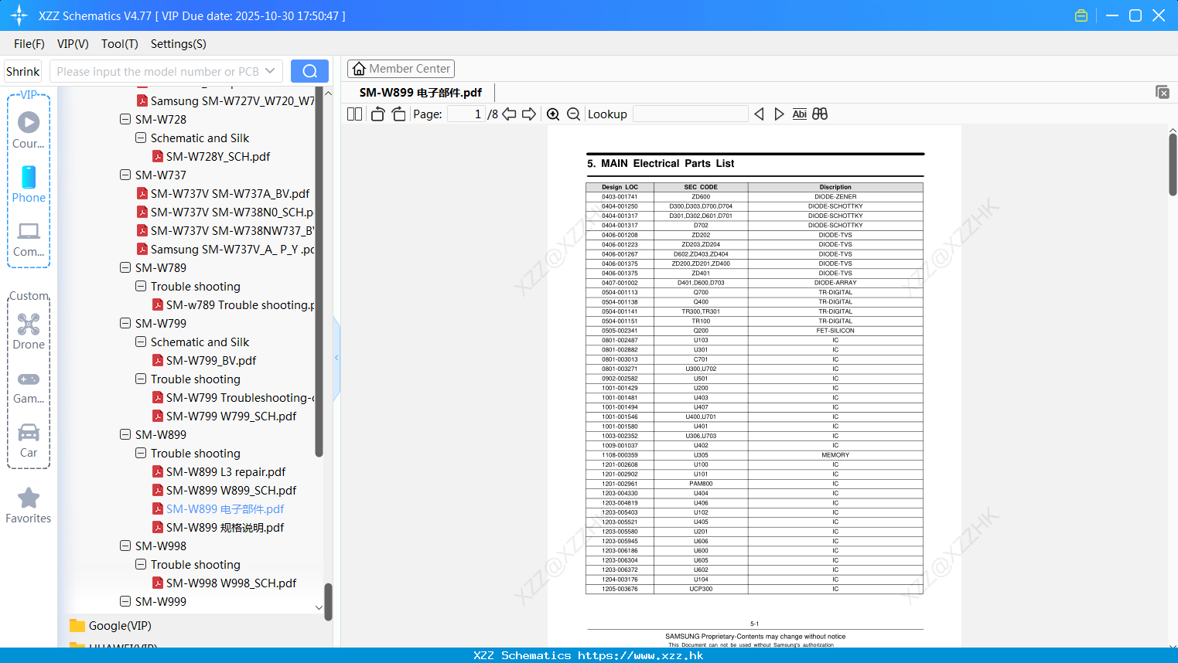1178x663 pixels.
Task: Open the Courses sidebar icon
Action: [29, 130]
